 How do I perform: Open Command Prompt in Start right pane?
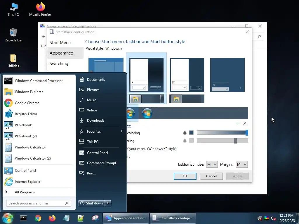pos(101,163)
